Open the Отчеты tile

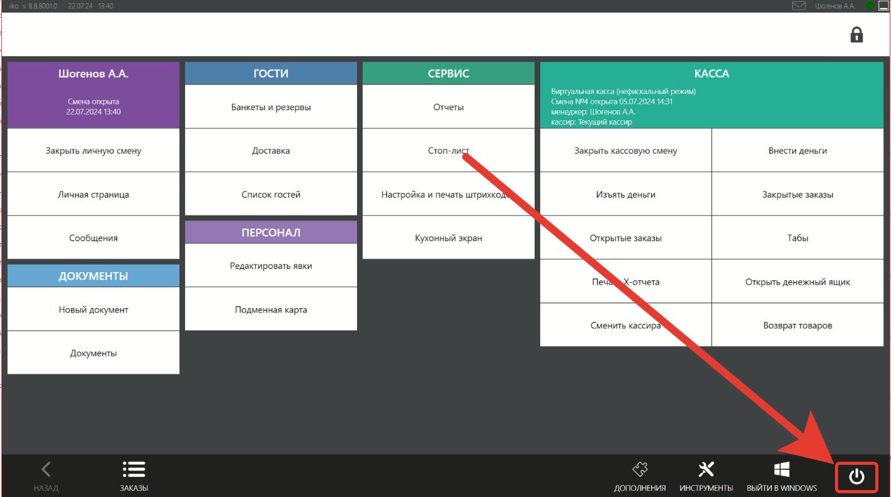(x=448, y=107)
